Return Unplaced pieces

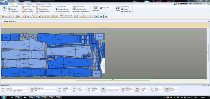click(13, 7)
